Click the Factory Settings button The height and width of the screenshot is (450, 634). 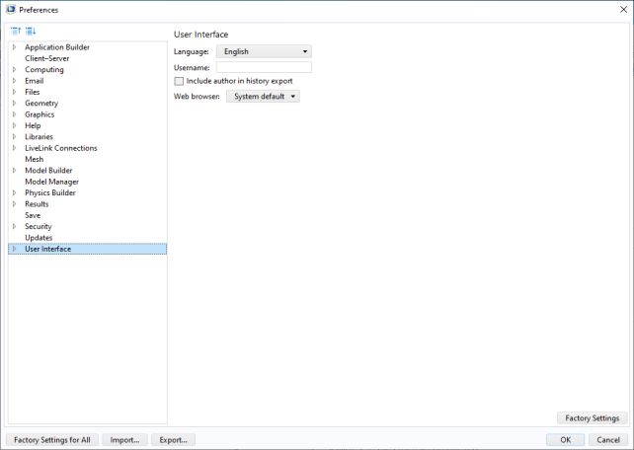(592, 418)
